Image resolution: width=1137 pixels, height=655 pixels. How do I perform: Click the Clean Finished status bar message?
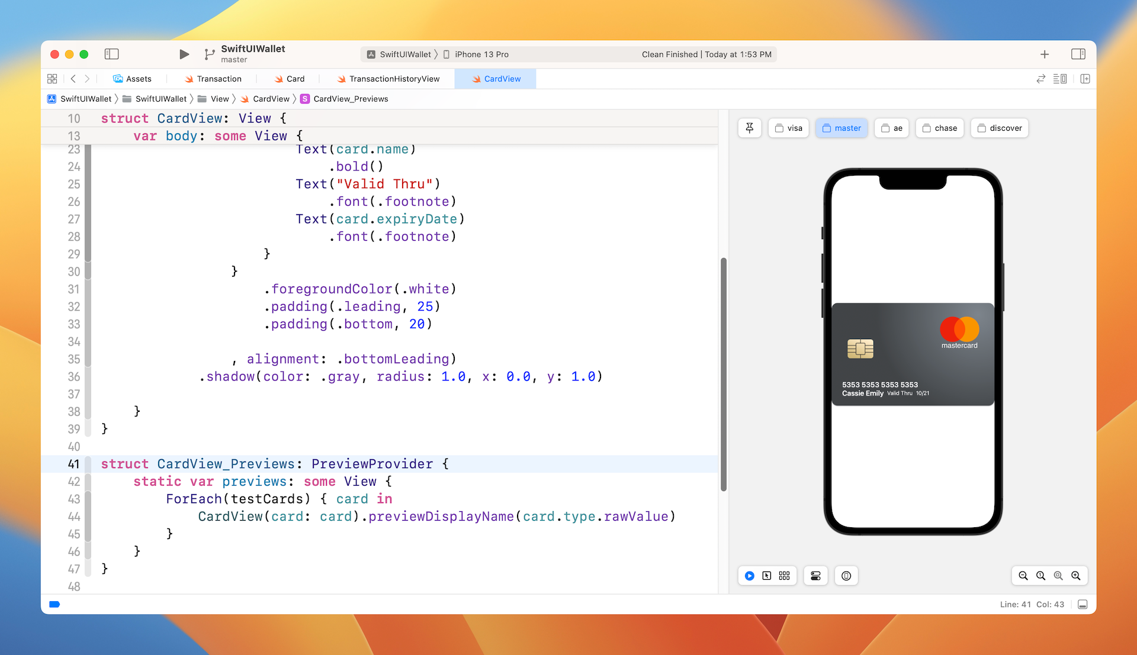706,54
